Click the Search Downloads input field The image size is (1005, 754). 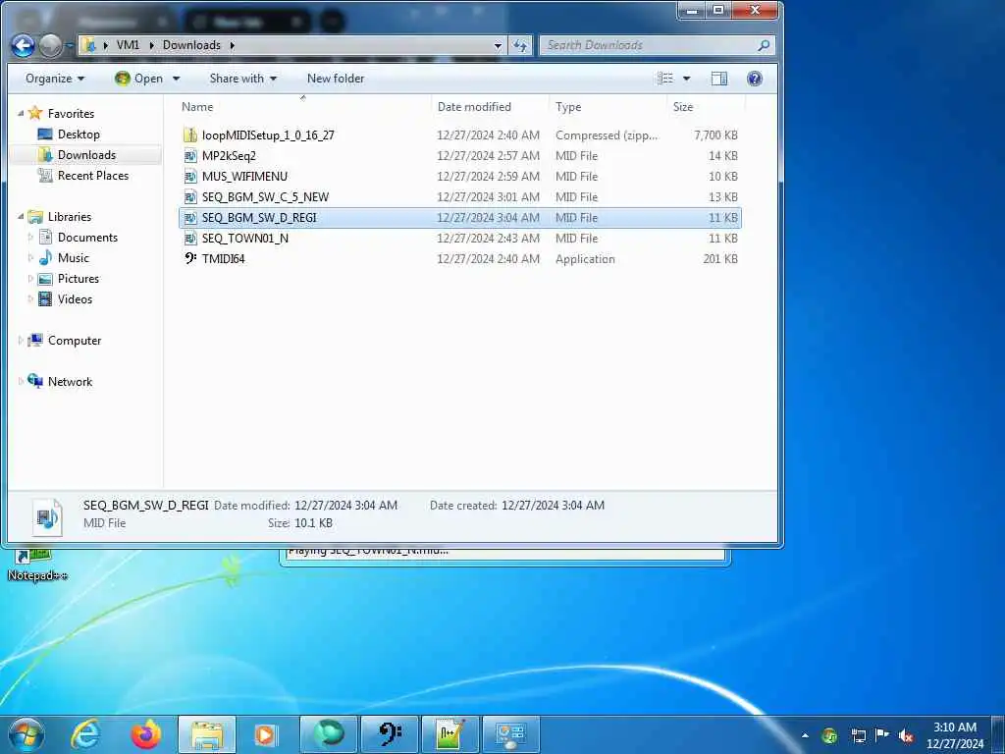coord(648,45)
